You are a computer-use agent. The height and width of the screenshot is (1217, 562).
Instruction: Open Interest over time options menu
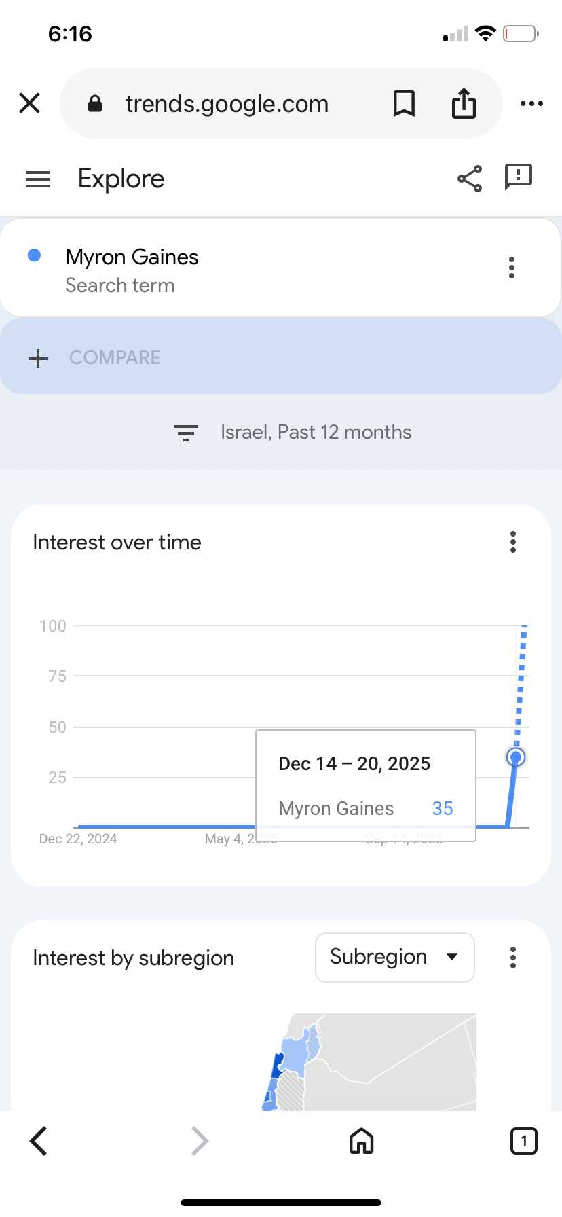[513, 542]
